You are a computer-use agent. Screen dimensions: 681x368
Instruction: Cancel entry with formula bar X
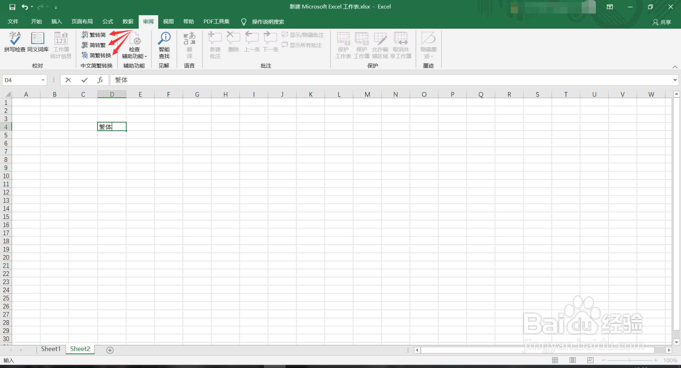coord(68,80)
